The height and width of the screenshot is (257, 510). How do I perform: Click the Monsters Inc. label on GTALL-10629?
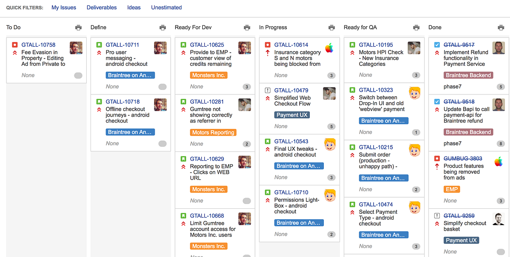pyautogui.click(x=209, y=189)
